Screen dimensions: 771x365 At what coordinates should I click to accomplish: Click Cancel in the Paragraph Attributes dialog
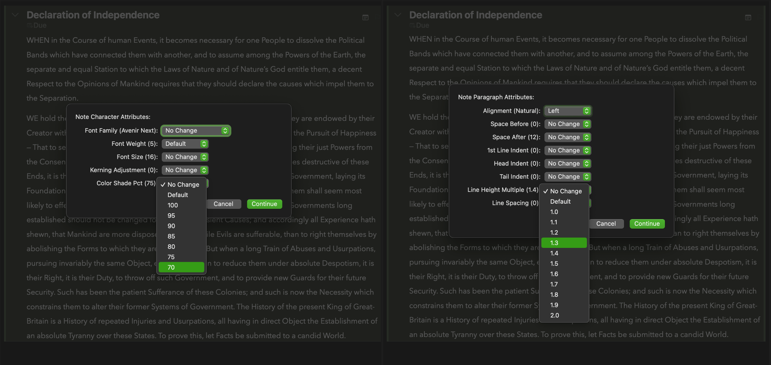606,224
